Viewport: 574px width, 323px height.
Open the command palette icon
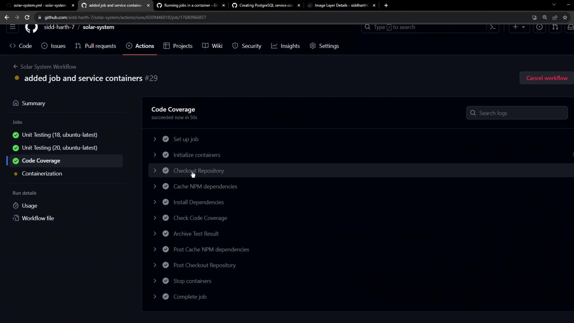click(493, 27)
